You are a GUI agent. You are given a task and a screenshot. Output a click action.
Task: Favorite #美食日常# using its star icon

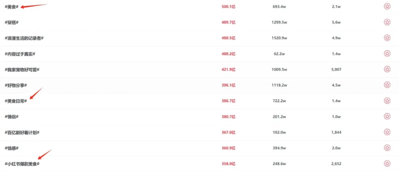(387, 101)
